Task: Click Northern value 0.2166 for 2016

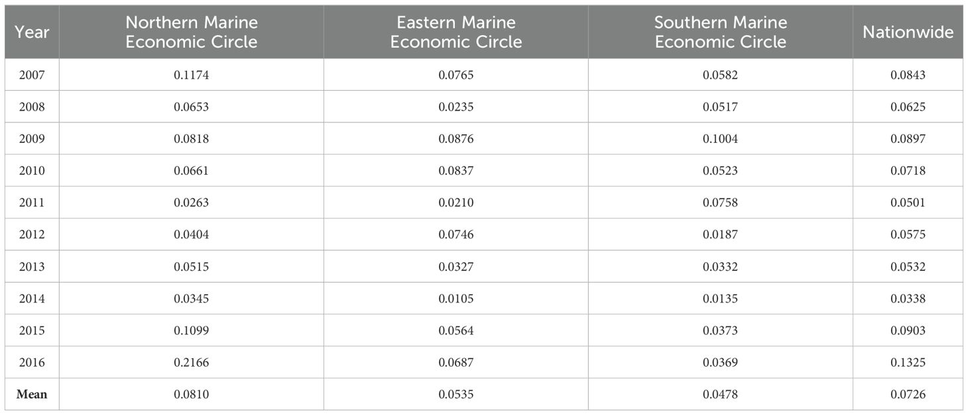Action: tap(192, 363)
